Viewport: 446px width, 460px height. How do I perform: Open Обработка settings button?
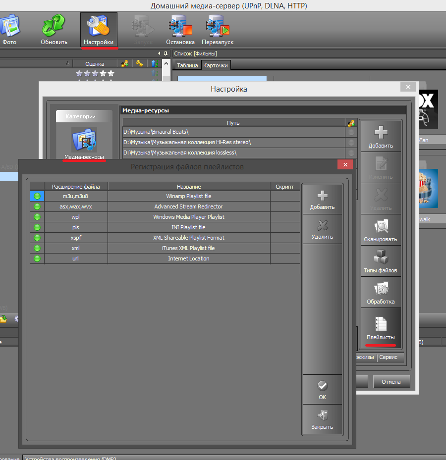pos(381,294)
